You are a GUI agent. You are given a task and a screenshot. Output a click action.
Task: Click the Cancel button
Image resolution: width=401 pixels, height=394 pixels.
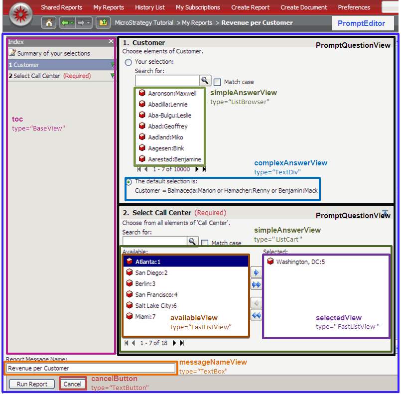(72, 384)
